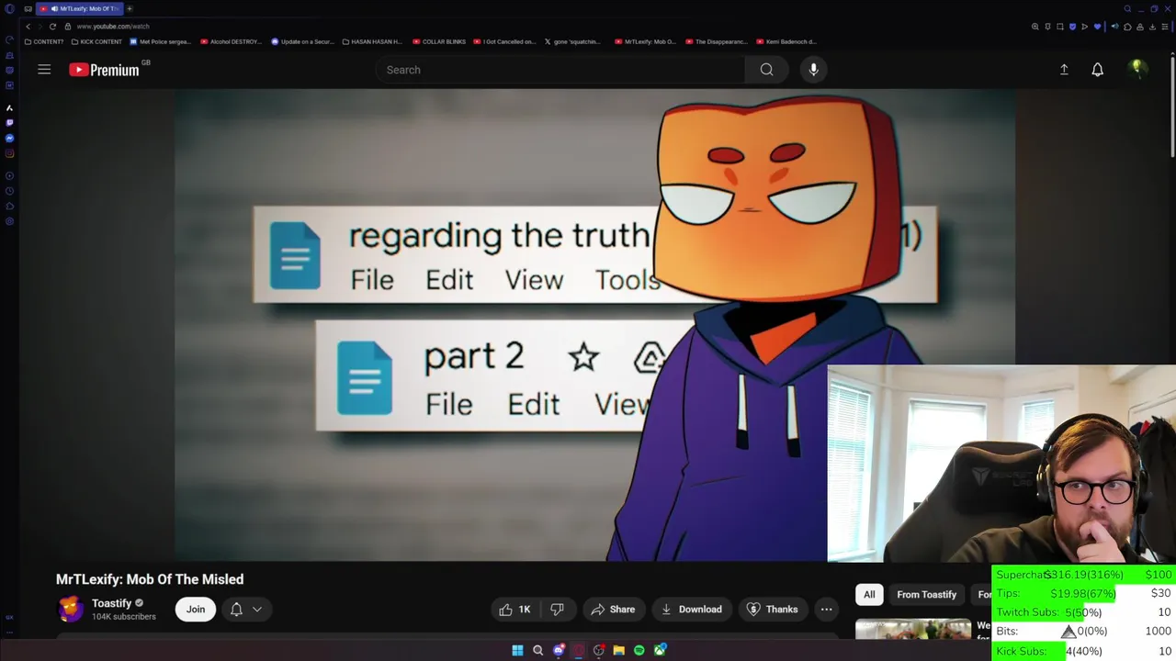Screen dimensions: 1176x661
Task: Click in the YouTube search field
Action: [x=560, y=70]
